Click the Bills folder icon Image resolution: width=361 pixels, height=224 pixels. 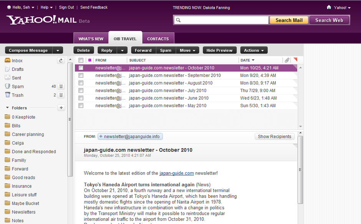click(8, 125)
